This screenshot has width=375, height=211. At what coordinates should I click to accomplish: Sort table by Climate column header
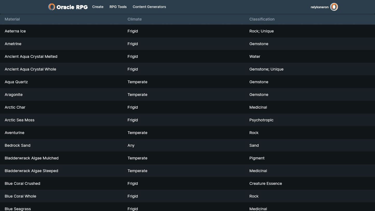coord(134,19)
